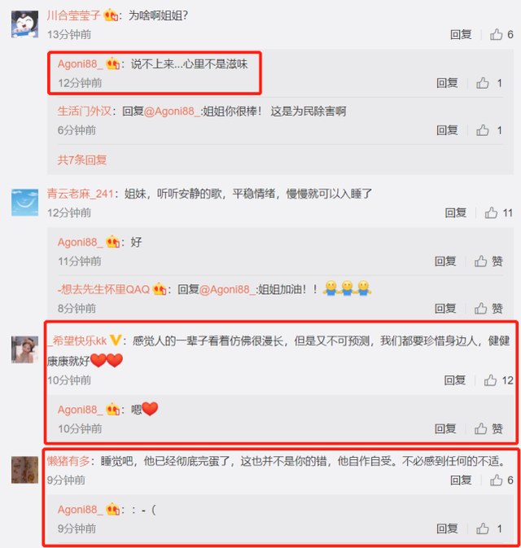This screenshot has height=548, width=521.
Task: Reply to 川合莹莹子's comment
Action: click(x=461, y=34)
